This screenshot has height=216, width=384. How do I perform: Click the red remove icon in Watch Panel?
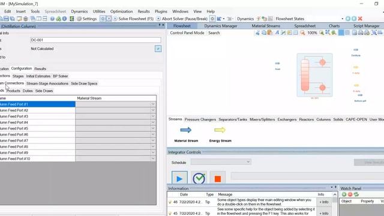pyautogui.click(x=350, y=194)
